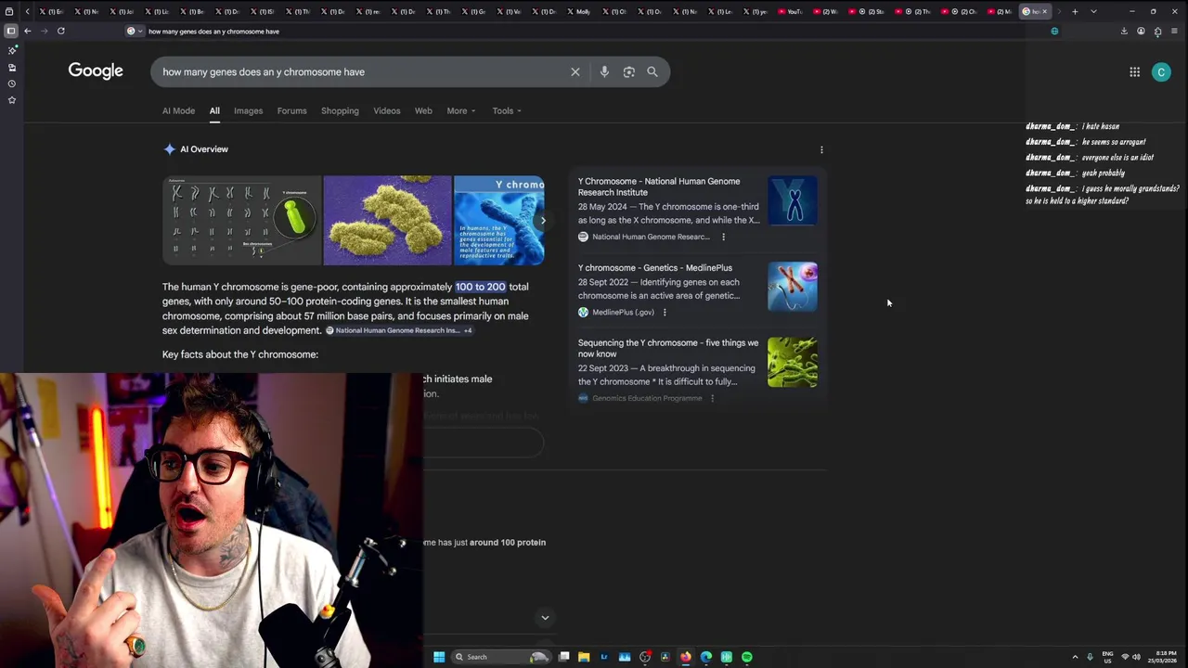Open File Explorer from the taskbar

(584, 657)
